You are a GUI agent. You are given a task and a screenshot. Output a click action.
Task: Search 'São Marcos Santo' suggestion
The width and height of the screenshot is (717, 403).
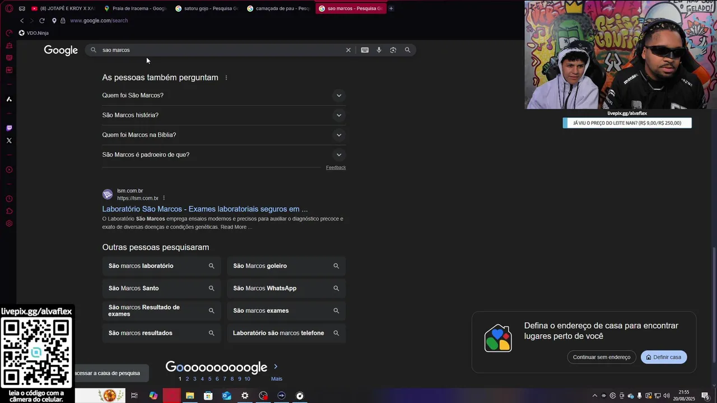click(162, 288)
